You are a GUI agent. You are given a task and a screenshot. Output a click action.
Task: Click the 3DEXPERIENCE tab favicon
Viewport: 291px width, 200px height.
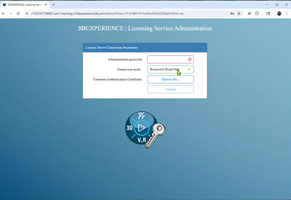5,5
